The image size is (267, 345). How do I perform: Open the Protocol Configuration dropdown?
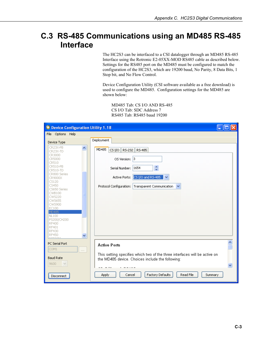click(178, 186)
